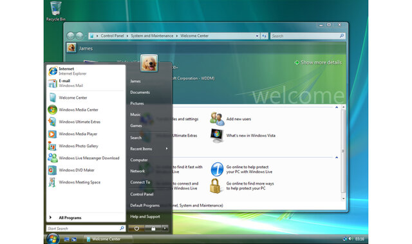The width and height of the screenshot is (412, 244).
Task: Open Games from Start menu
Action: [x=136, y=126]
